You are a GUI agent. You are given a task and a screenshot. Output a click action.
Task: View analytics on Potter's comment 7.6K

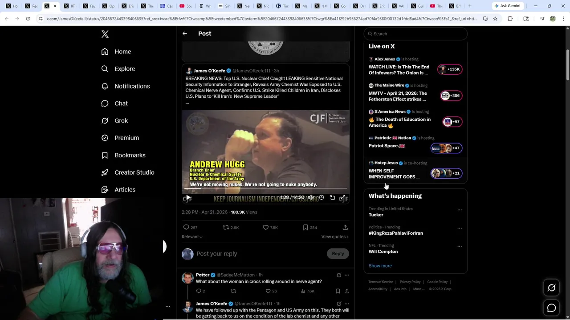coord(307,291)
